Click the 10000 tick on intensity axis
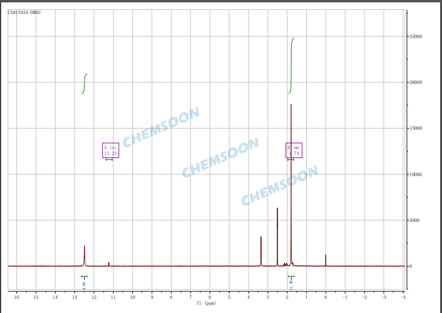 [x=416, y=174]
